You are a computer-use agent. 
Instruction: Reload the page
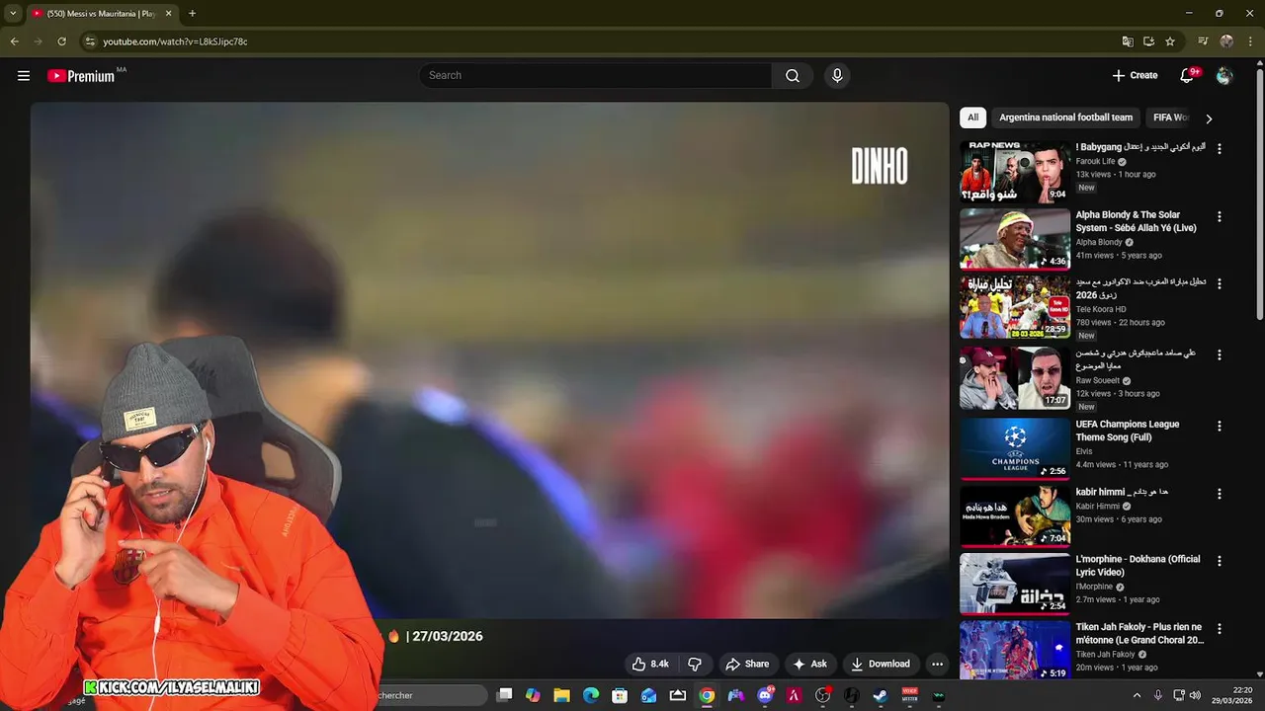[x=61, y=41]
